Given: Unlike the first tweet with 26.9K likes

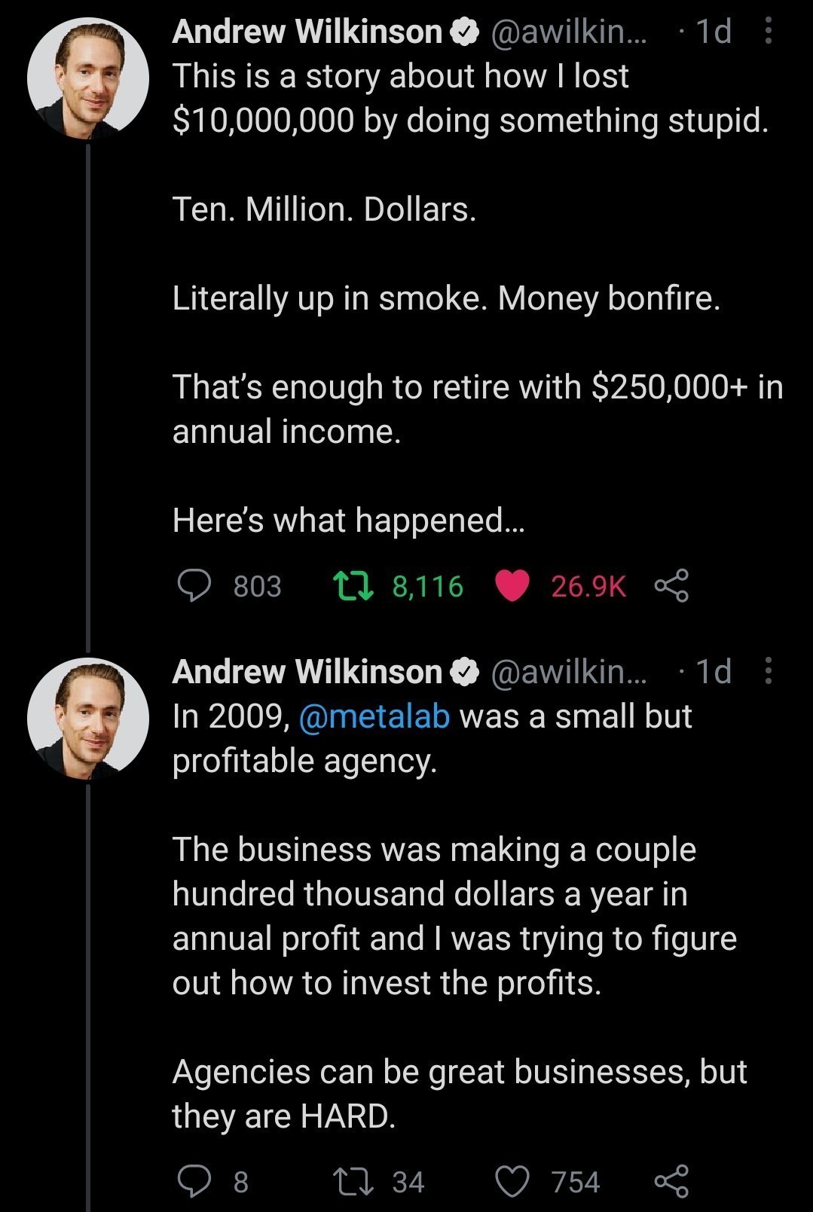Looking at the screenshot, I should (512, 586).
